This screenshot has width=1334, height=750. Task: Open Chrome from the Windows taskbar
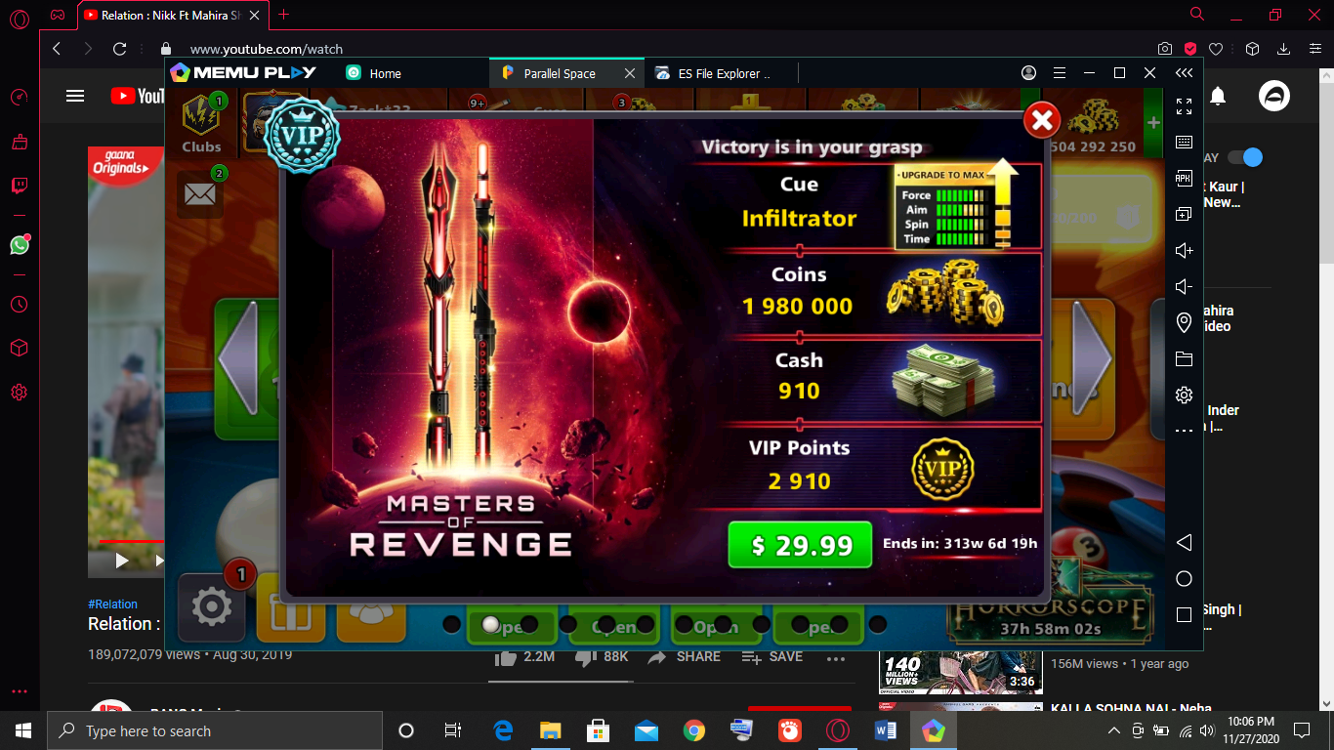point(694,730)
